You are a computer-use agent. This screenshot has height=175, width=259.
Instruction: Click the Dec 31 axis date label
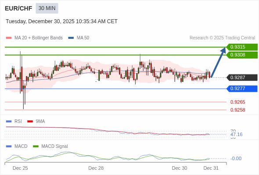(x=211, y=168)
